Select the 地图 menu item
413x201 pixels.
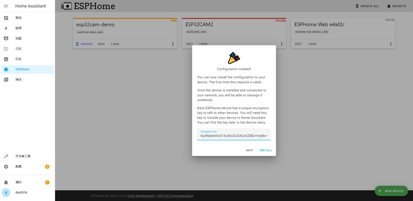click(x=28, y=39)
